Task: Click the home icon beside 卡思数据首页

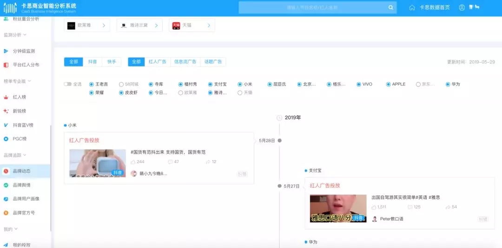Action: pos(412,7)
